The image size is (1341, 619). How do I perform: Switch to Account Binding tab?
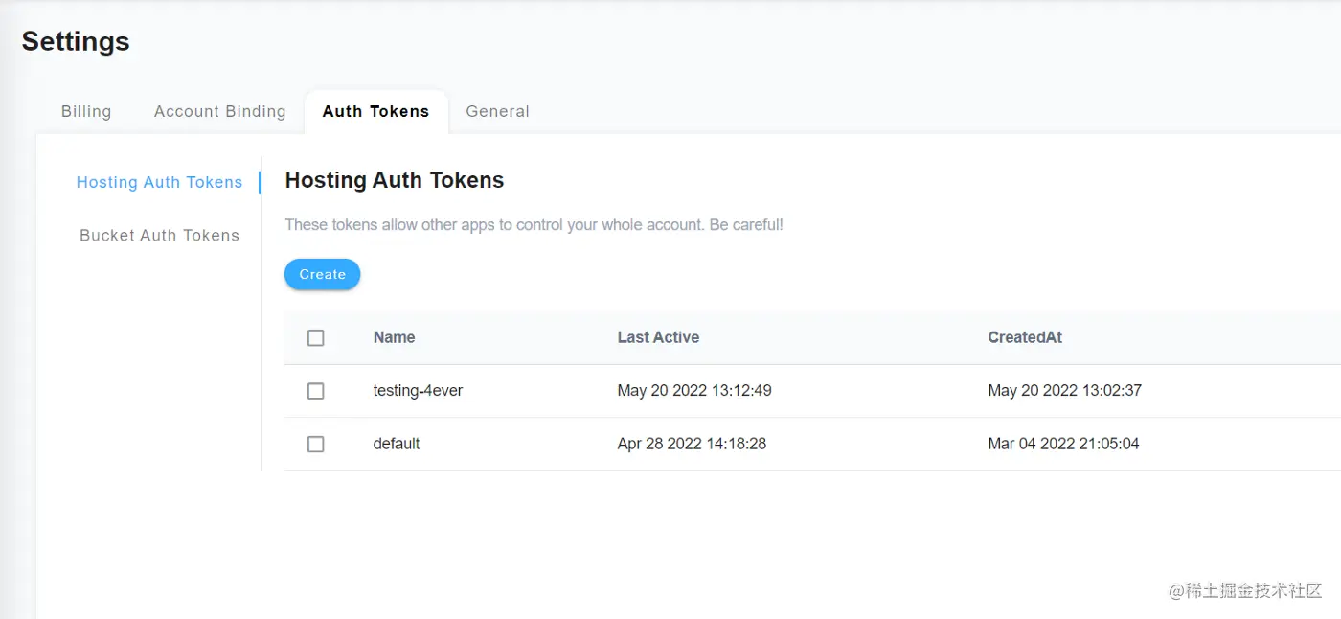219,111
